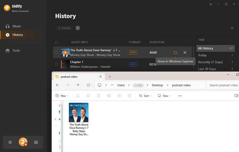The width and height of the screenshot is (239, 152).
Task: Open the View dropdown in Explorer
Action: [164, 96]
